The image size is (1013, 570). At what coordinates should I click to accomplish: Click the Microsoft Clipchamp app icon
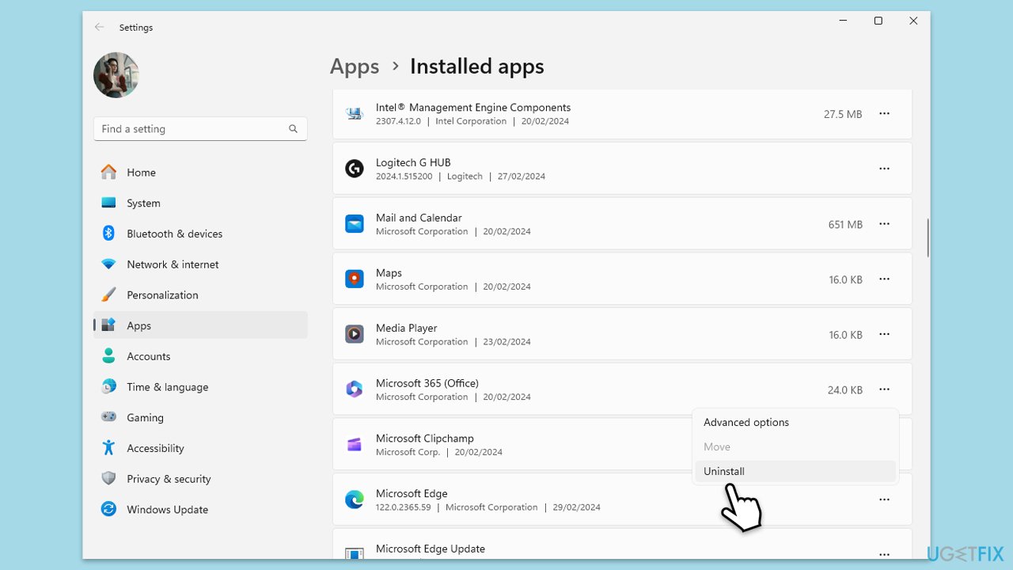pyautogui.click(x=354, y=444)
